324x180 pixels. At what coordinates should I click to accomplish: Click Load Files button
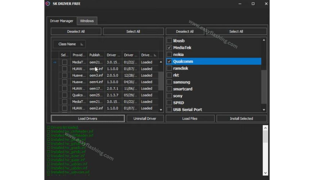click(190, 118)
